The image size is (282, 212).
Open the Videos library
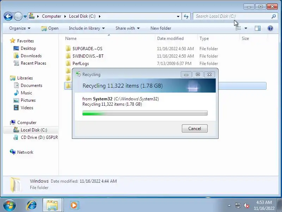pyautogui.click(x=27, y=108)
